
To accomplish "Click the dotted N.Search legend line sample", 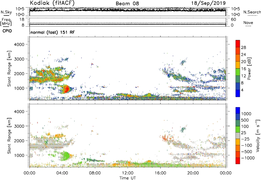I will tap(252, 16).
